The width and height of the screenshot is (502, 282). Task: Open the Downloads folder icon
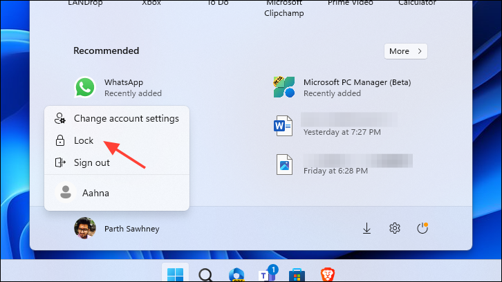tap(366, 228)
